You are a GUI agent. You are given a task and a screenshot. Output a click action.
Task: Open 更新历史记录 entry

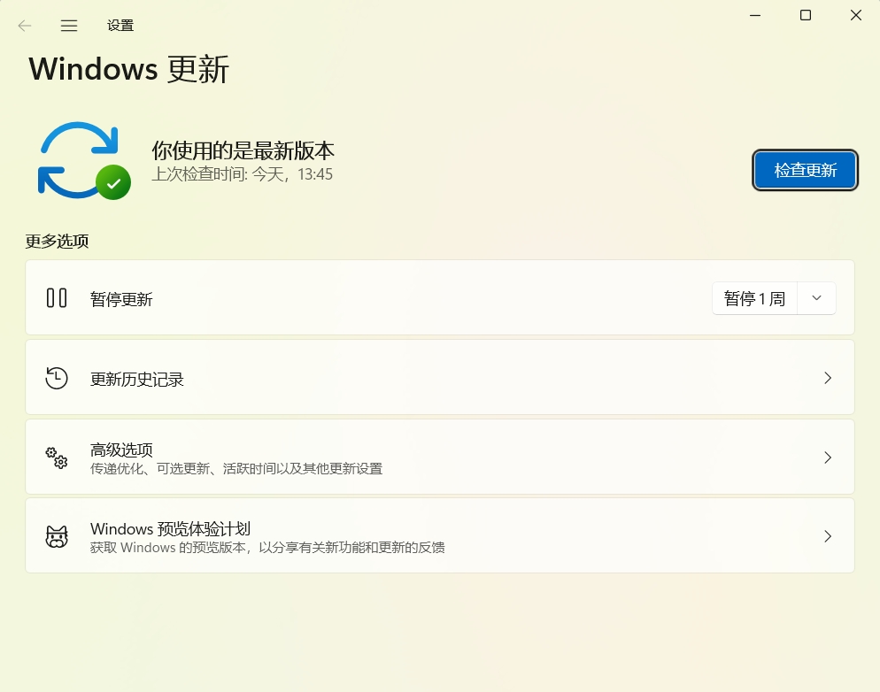[440, 377]
